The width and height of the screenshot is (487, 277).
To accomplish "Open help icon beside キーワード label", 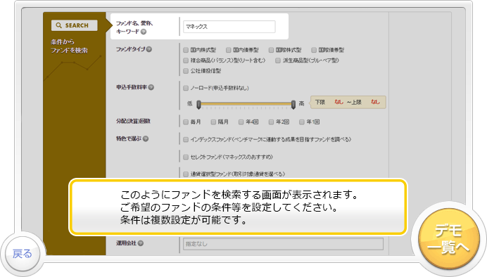I will coord(144,32).
